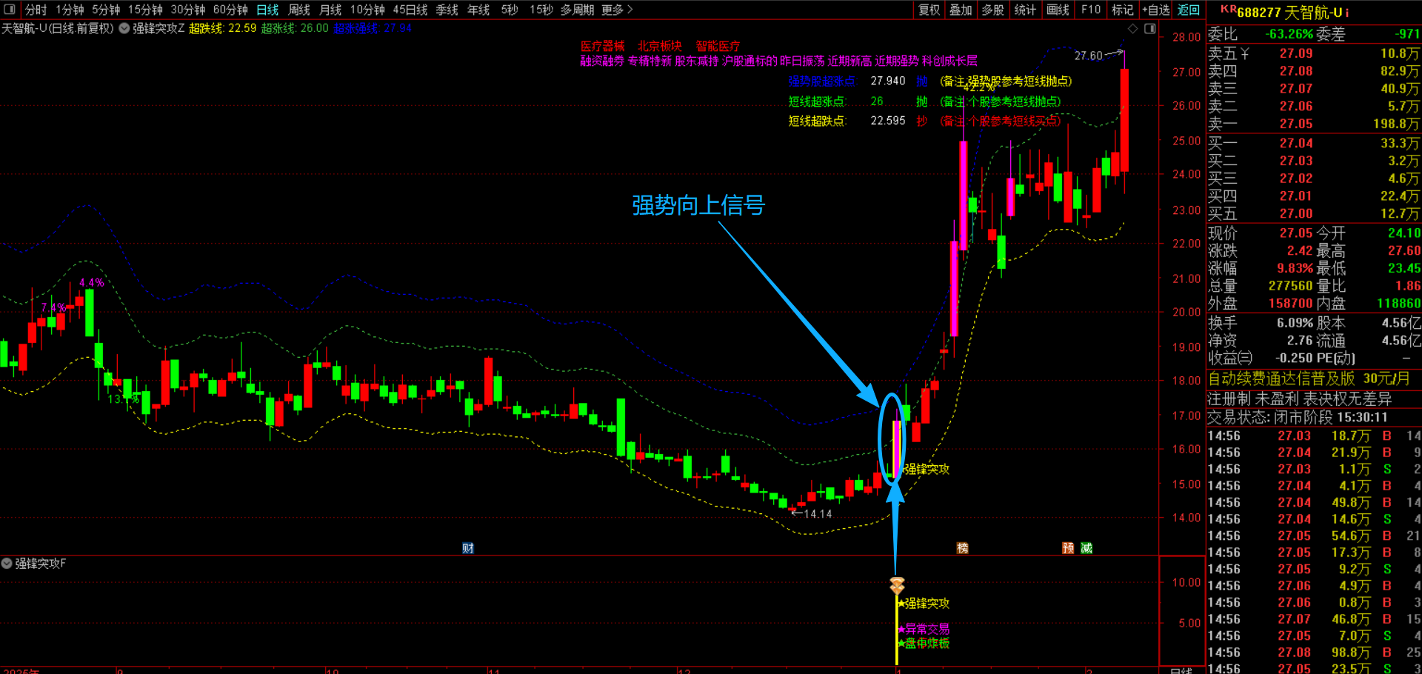1422x674 pixels.
Task: Open the 复权 adjustment menu
Action: point(929,10)
